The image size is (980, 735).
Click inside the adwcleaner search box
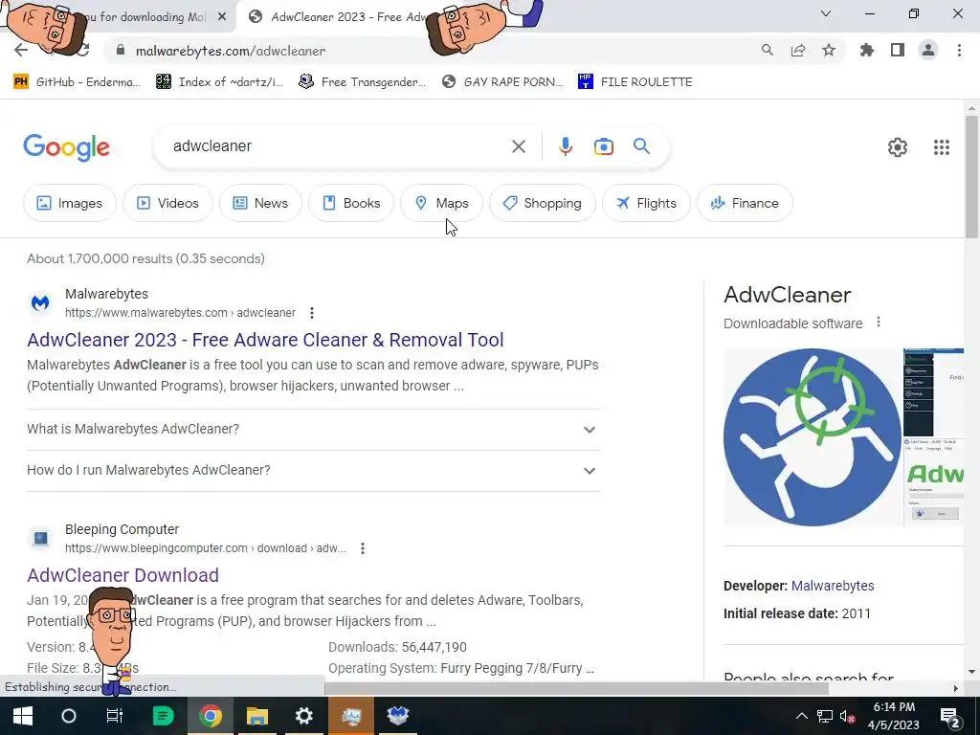point(338,146)
